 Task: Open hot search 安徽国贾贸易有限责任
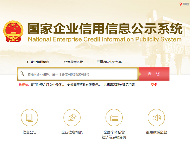[84, 84]
